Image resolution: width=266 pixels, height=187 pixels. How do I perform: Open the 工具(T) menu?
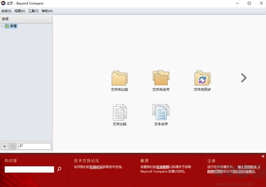34,11
